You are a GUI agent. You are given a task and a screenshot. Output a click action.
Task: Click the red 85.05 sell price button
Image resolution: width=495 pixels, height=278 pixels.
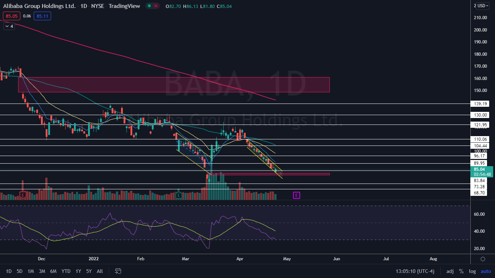(x=12, y=16)
